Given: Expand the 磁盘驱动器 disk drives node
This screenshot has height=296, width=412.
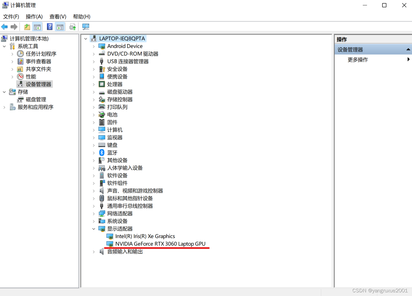Looking at the screenshot, I should (94, 92).
